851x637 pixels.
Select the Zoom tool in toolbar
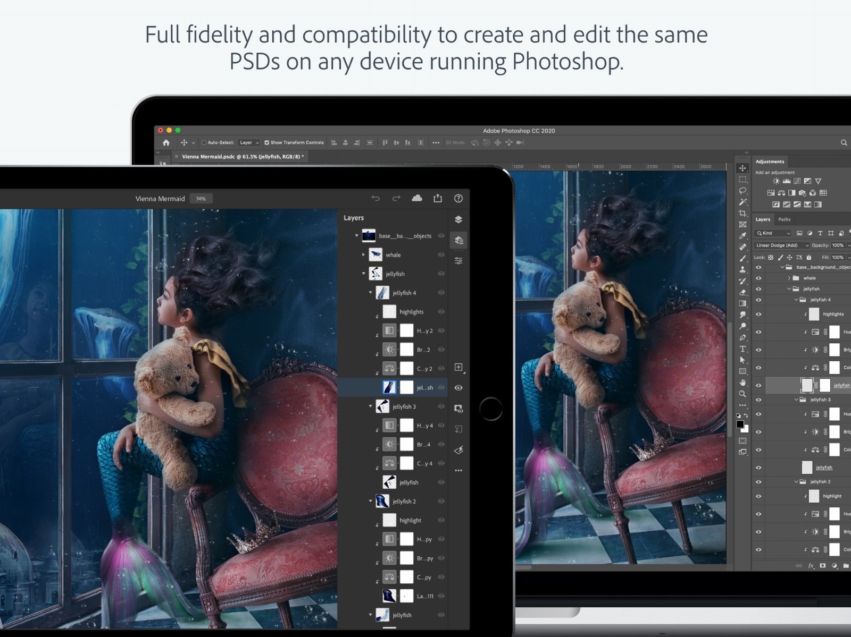tap(742, 394)
